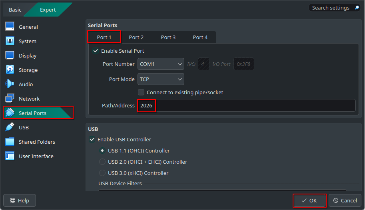The height and width of the screenshot is (210, 365).
Task: Choose USB 3.0 (xHCI) Controller option
Action: click(x=102, y=173)
